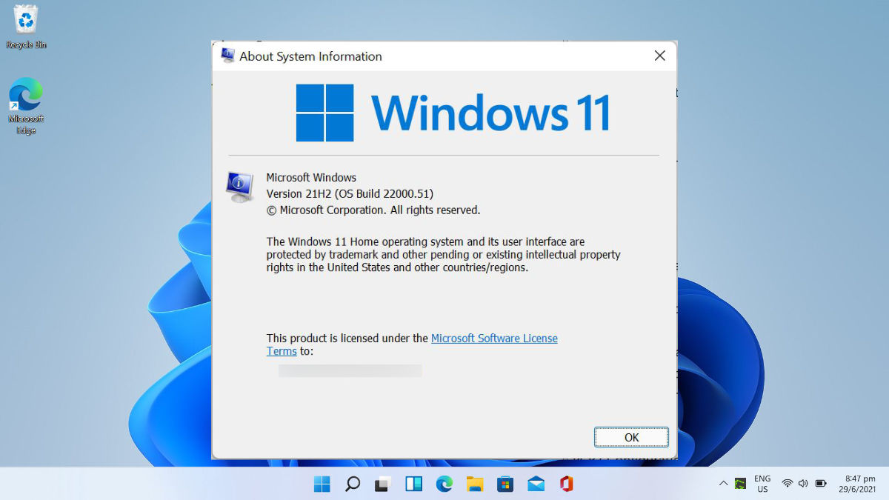This screenshot has height=500, width=889.
Task: Open Microsoft Office from the taskbar
Action: 566,484
